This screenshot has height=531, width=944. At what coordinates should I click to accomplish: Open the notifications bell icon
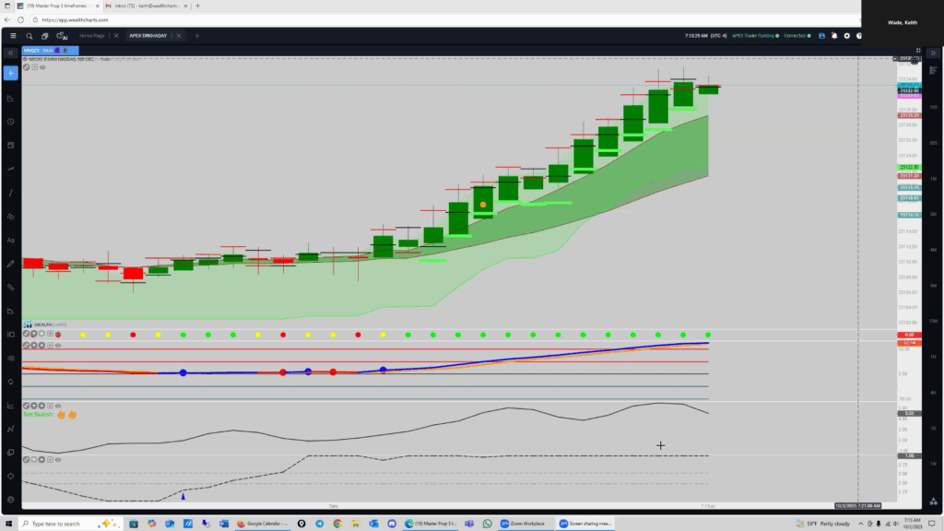tap(833, 36)
